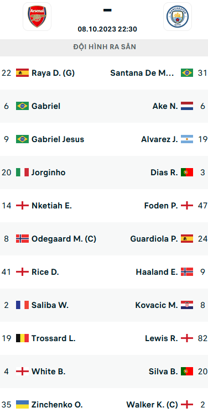Viewport: 208px width, 413px height.
Task: Click the Croatian flag beside Kovacic M.
Action: point(187,305)
